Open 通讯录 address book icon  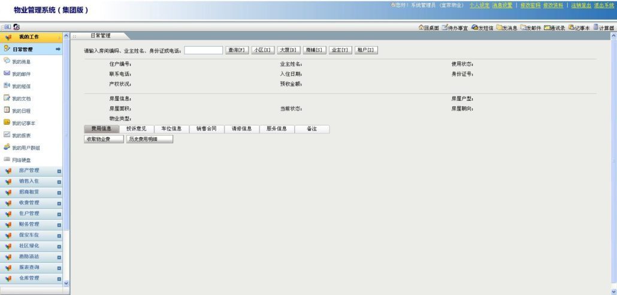[x=555, y=27]
